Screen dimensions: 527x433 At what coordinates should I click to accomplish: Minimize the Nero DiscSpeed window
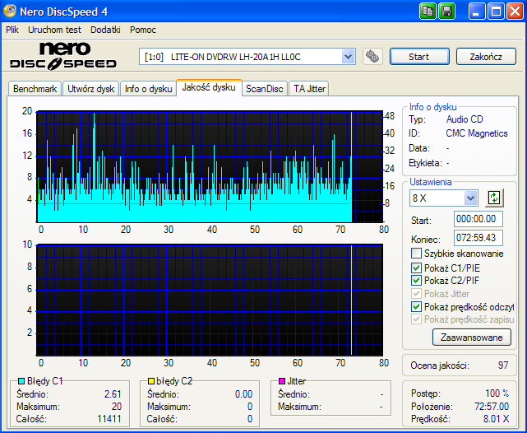click(x=477, y=12)
